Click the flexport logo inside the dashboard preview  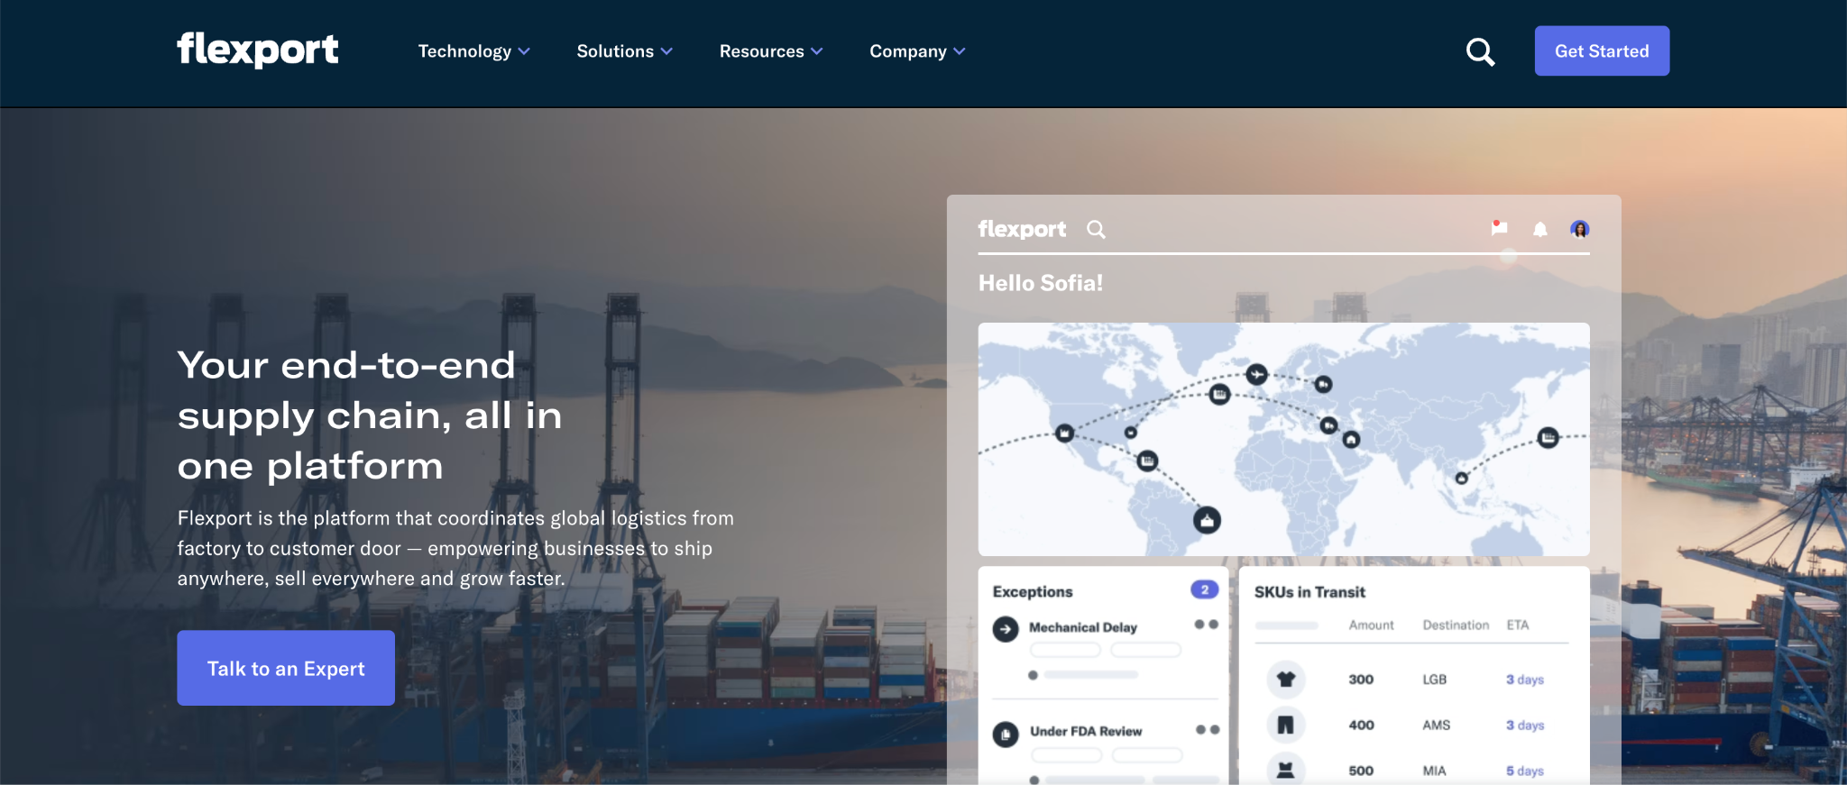[x=1022, y=229]
